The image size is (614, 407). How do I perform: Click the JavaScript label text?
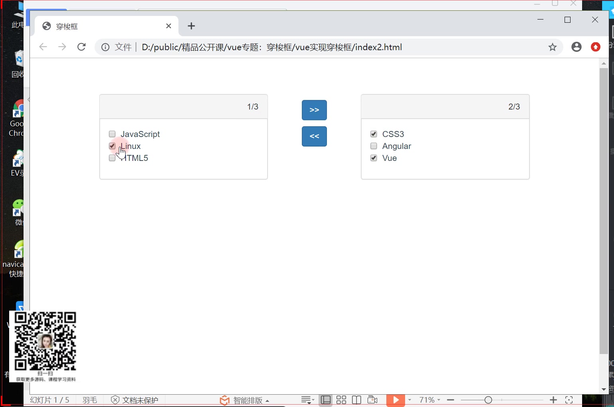pyautogui.click(x=140, y=134)
